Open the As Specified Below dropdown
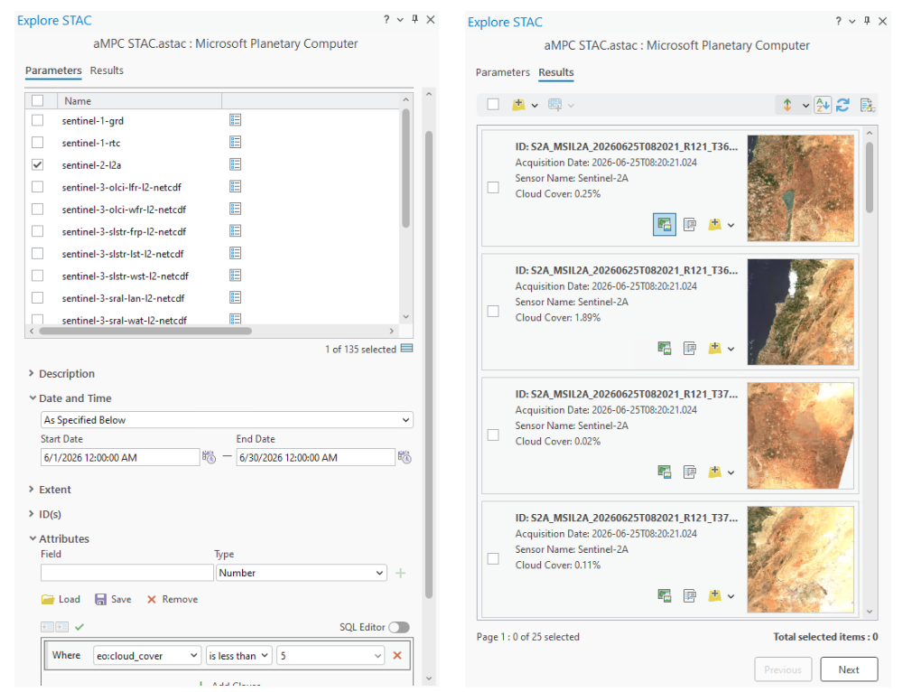Screen dimensions: 903x692 (x=227, y=419)
